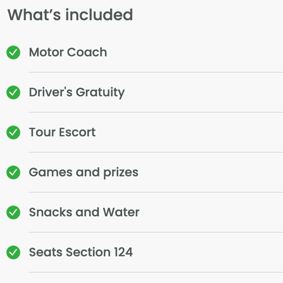Click the divider line under Driver's Gratuity

tap(156, 112)
